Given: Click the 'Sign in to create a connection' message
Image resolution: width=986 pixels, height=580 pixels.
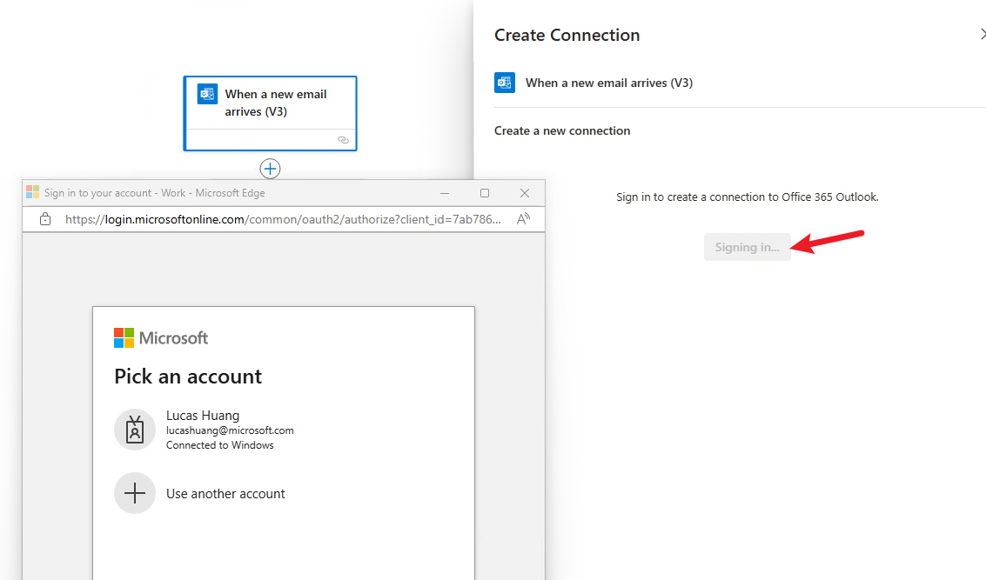Looking at the screenshot, I should point(747,197).
